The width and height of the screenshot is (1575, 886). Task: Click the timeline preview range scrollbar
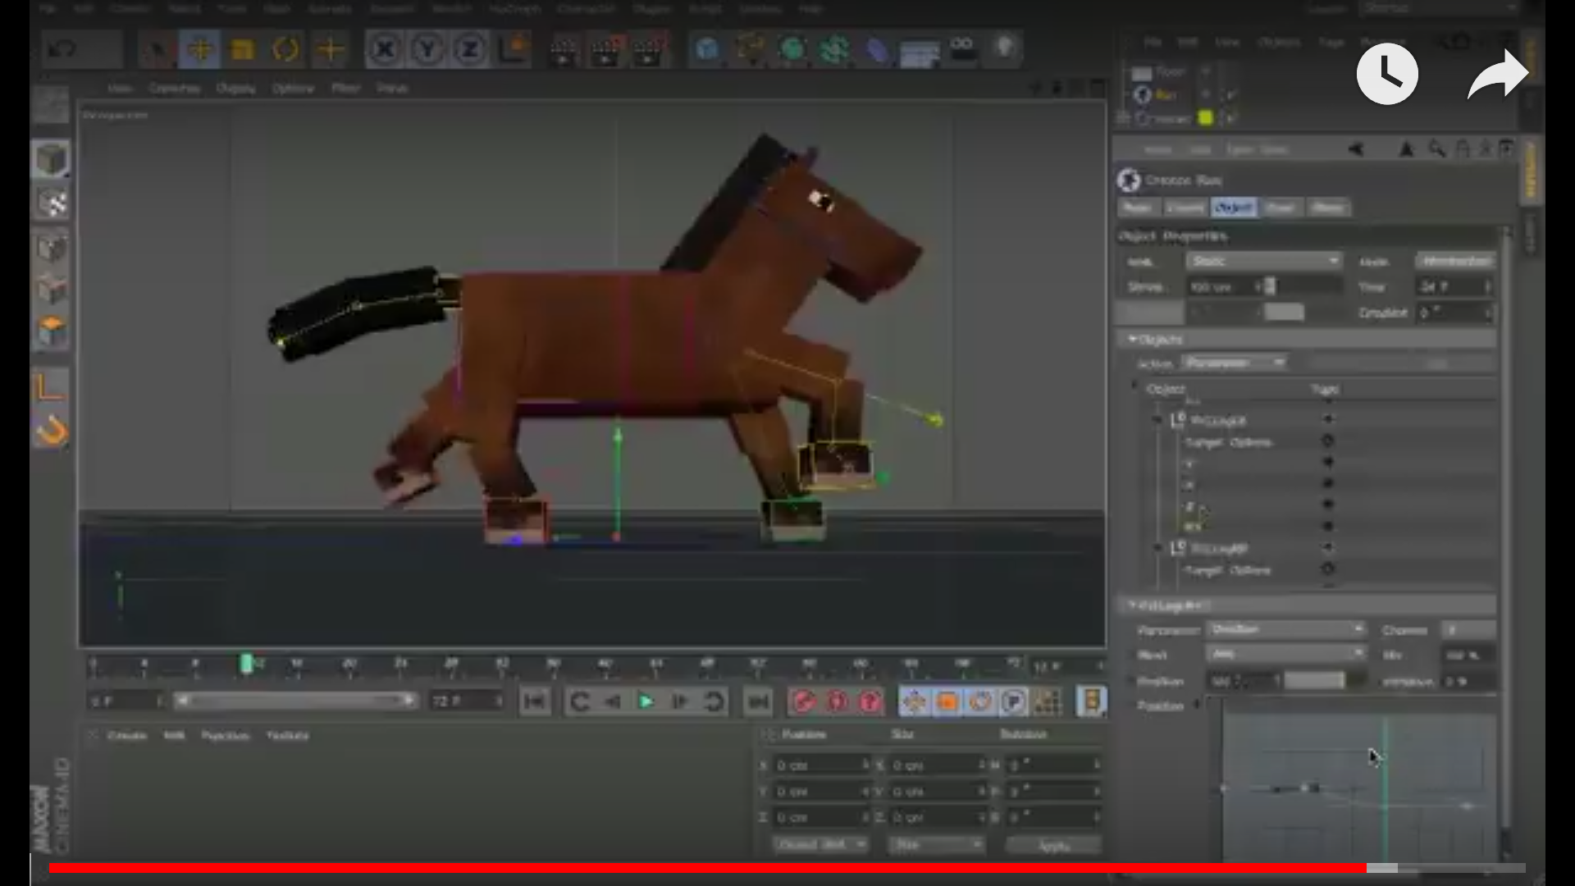(x=295, y=701)
